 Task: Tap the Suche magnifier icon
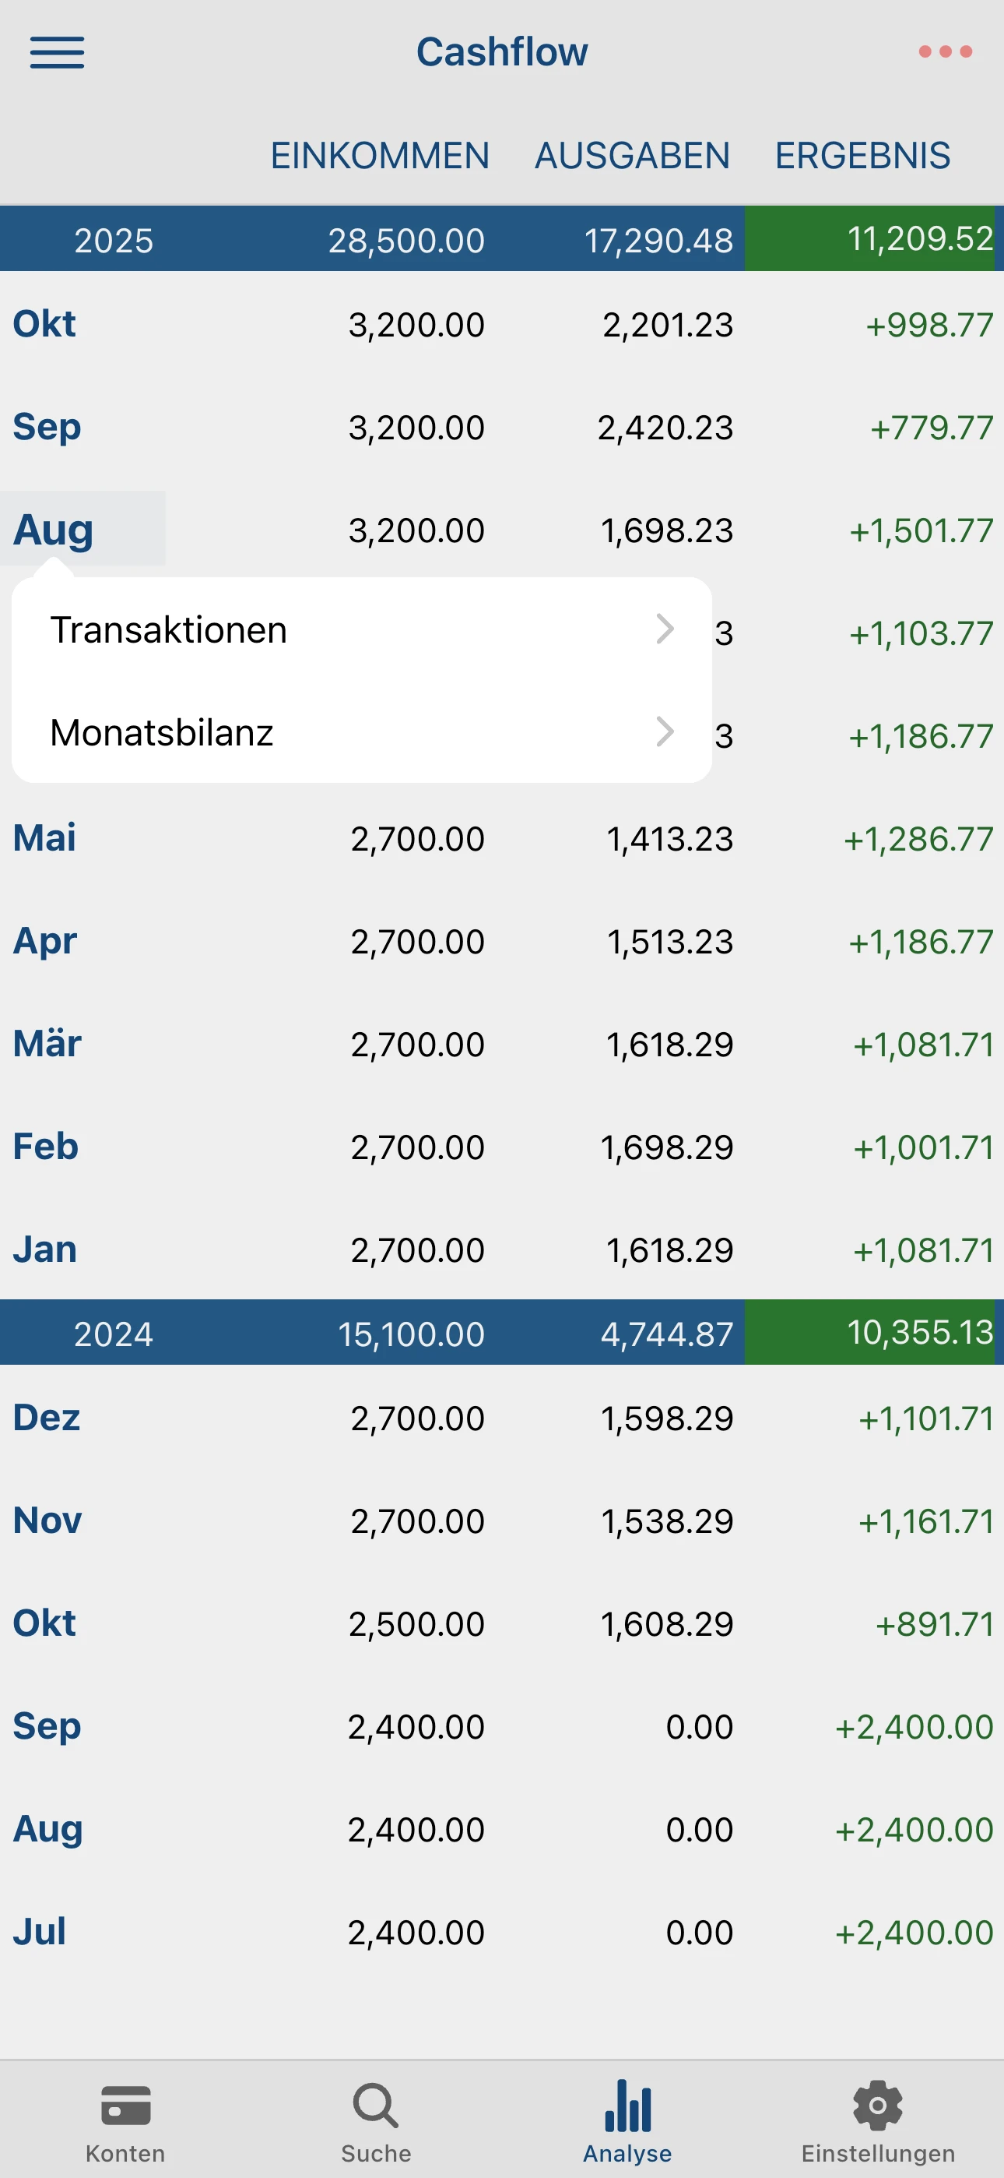click(375, 2106)
